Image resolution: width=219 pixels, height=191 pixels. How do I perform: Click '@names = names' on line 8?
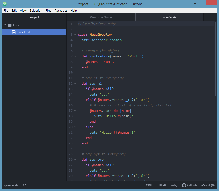click(100, 62)
